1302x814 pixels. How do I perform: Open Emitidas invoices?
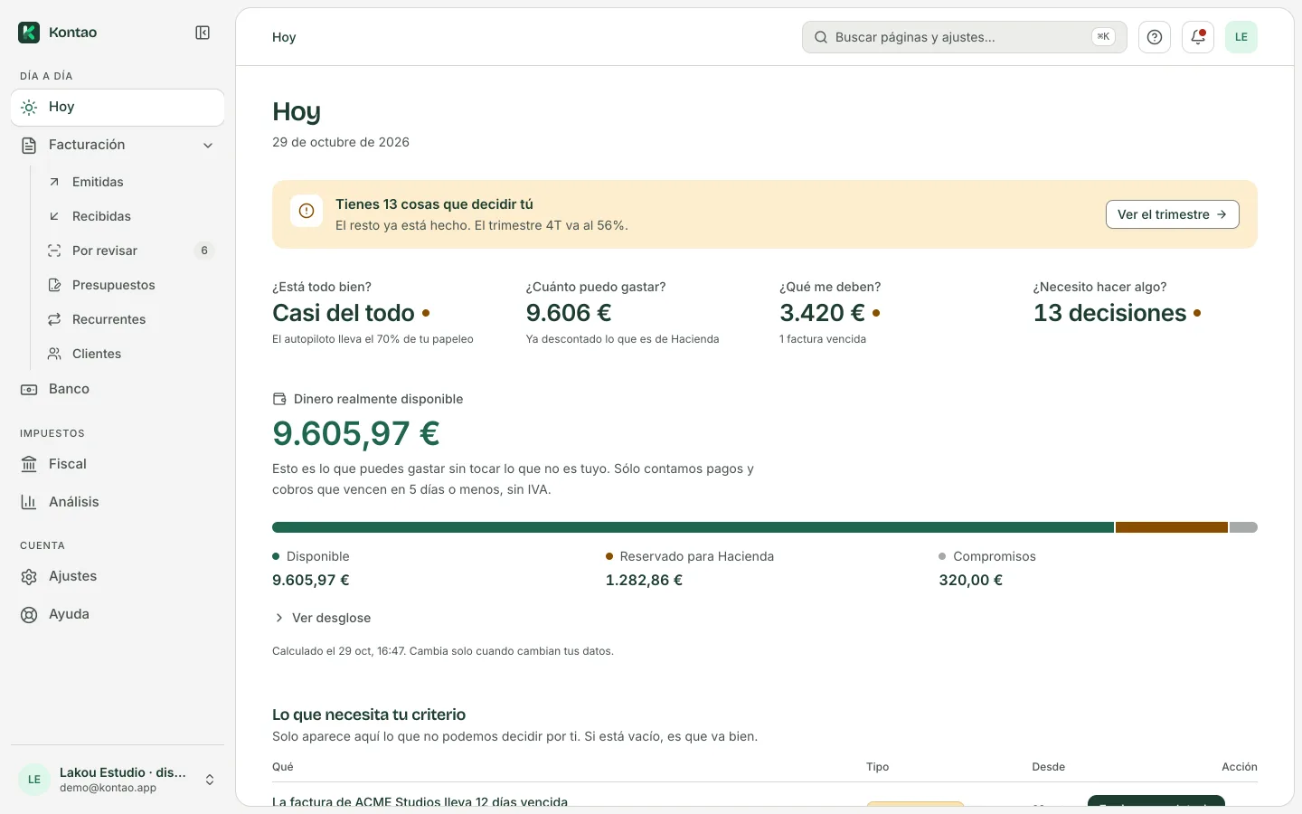pyautogui.click(x=130, y=182)
